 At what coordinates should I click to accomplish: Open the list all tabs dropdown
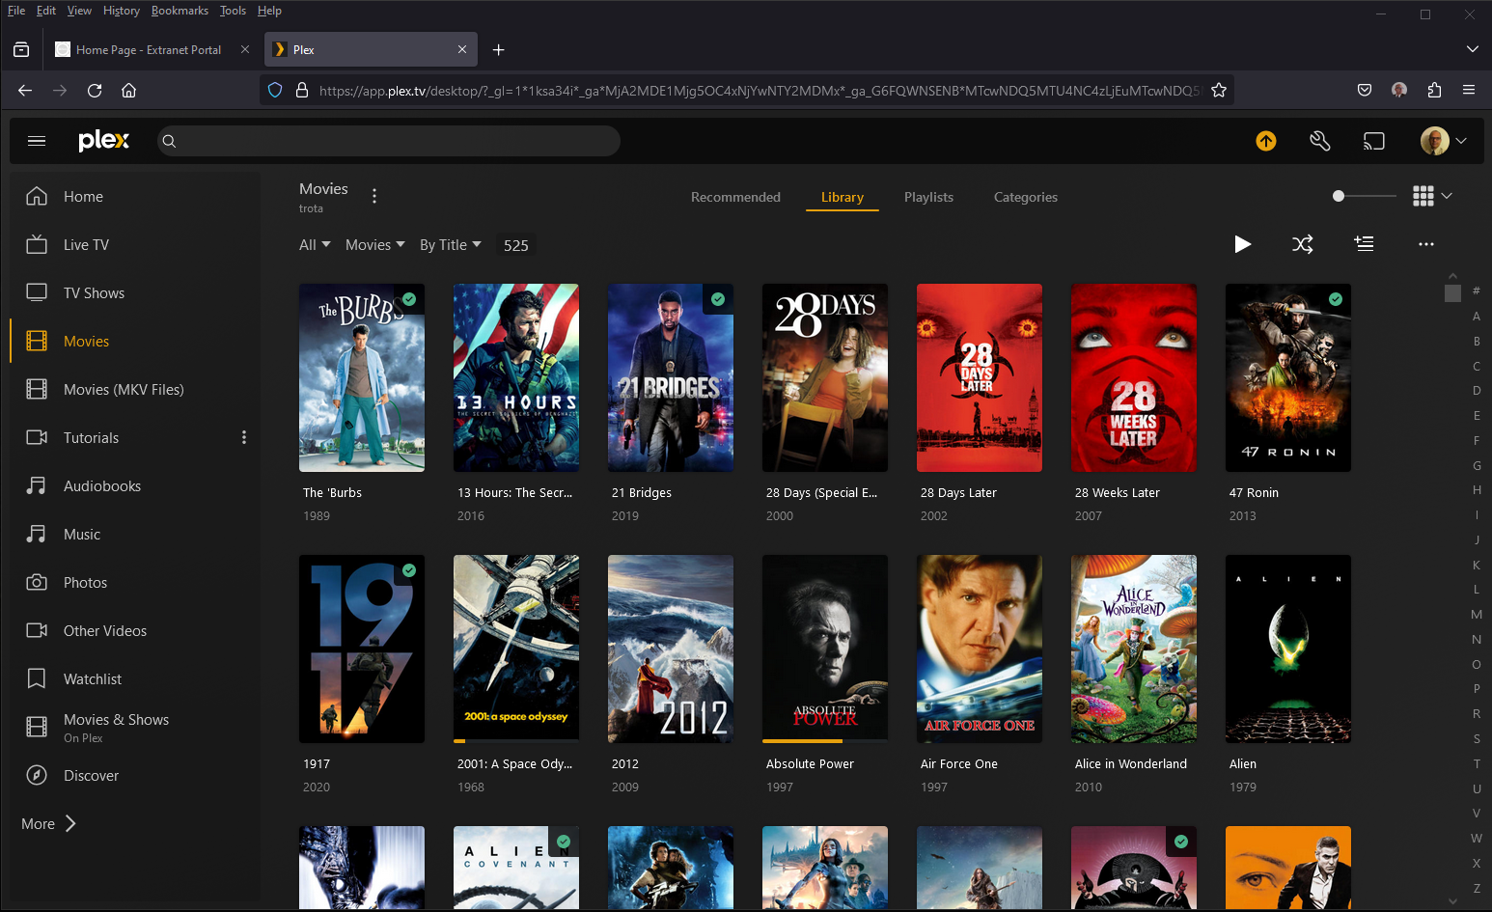(1472, 49)
